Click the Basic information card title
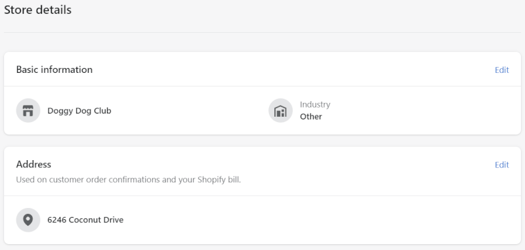The image size is (525, 250). point(54,70)
